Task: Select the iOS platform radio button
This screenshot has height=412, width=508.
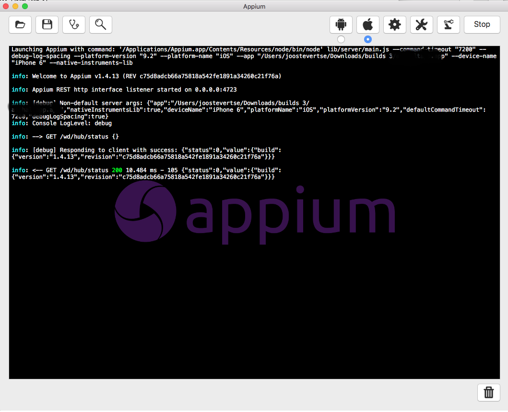Action: coord(367,38)
